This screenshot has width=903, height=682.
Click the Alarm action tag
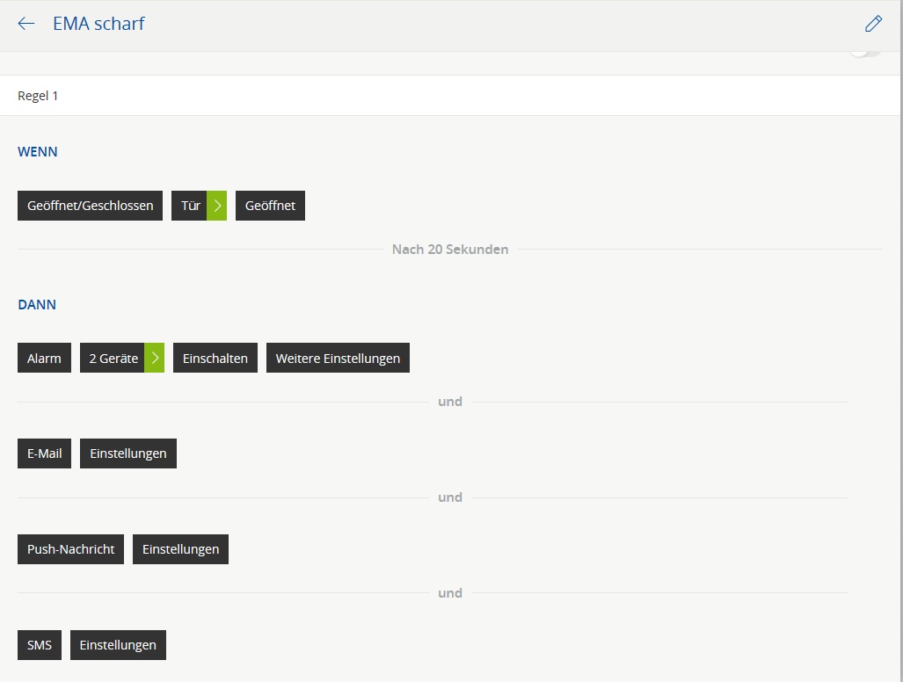[44, 358]
